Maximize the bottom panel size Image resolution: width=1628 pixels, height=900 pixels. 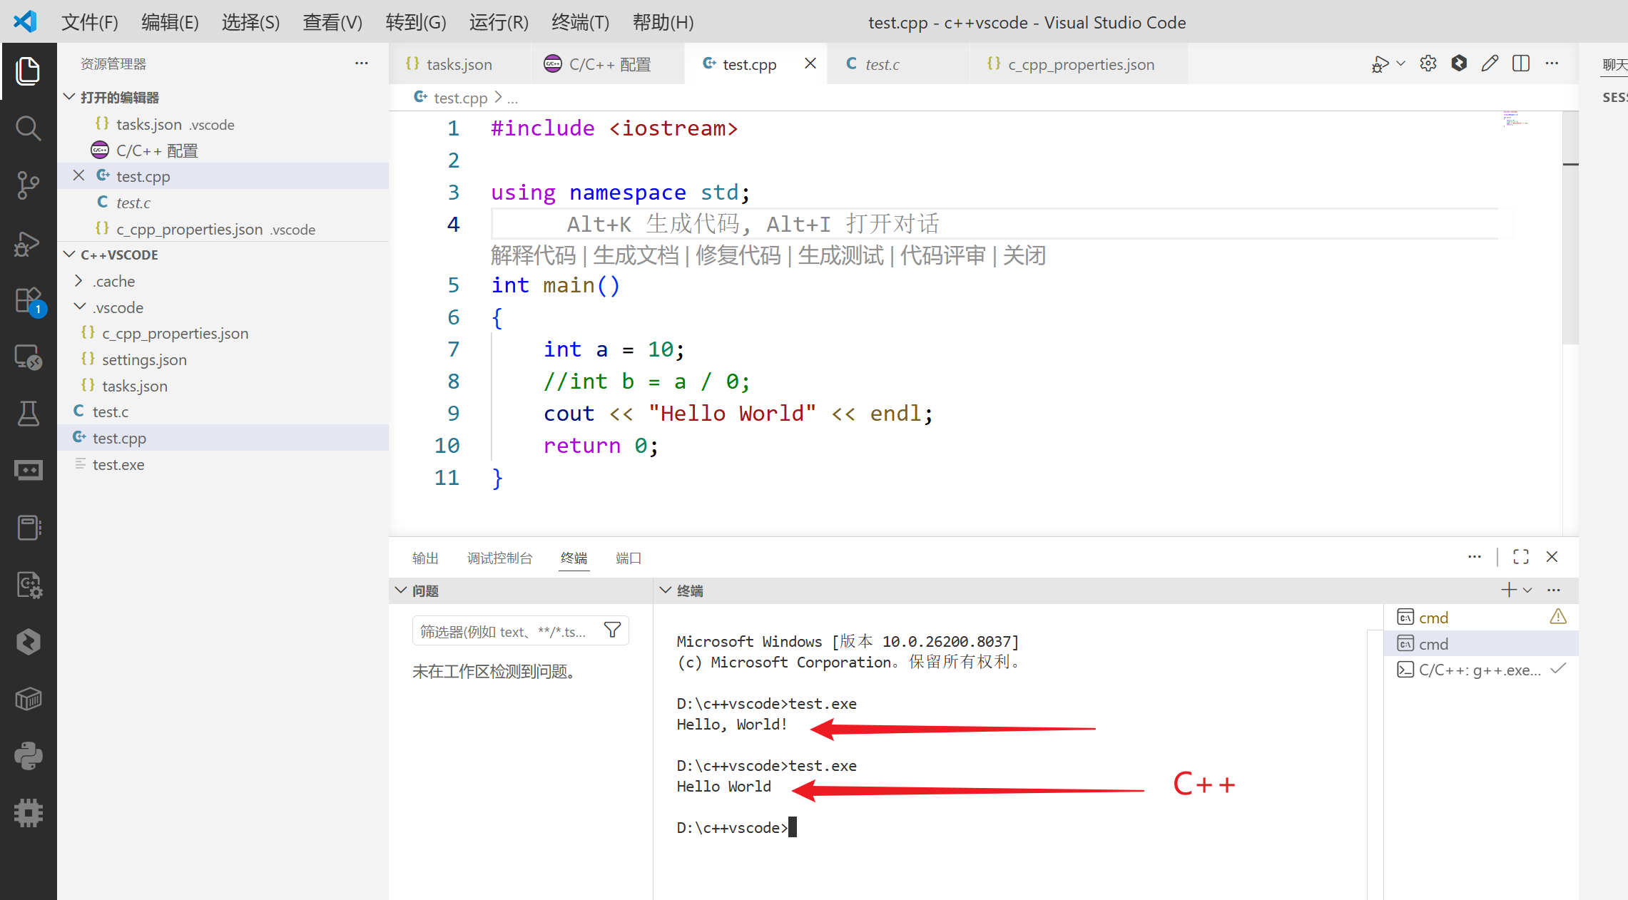[1521, 557]
